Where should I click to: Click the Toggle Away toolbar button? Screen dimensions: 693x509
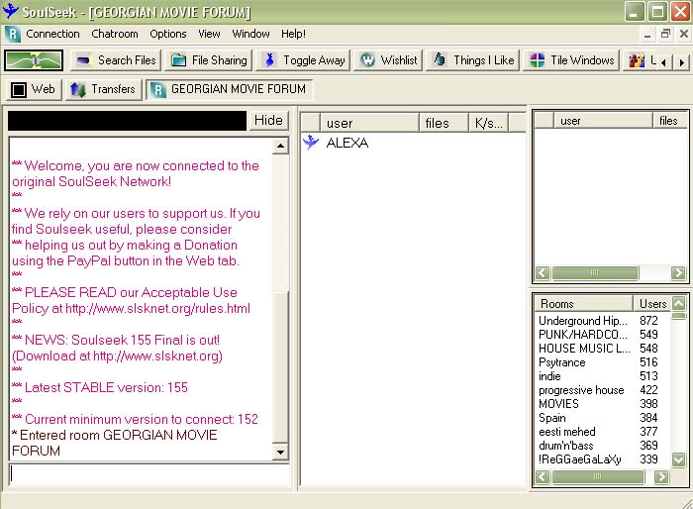point(303,60)
